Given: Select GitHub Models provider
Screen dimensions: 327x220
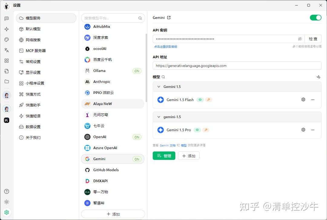Looking at the screenshot, I should point(113,170).
